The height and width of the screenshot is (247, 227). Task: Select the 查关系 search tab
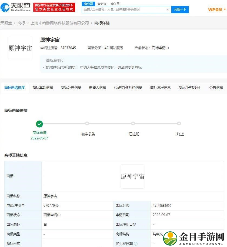[x=115, y=4]
